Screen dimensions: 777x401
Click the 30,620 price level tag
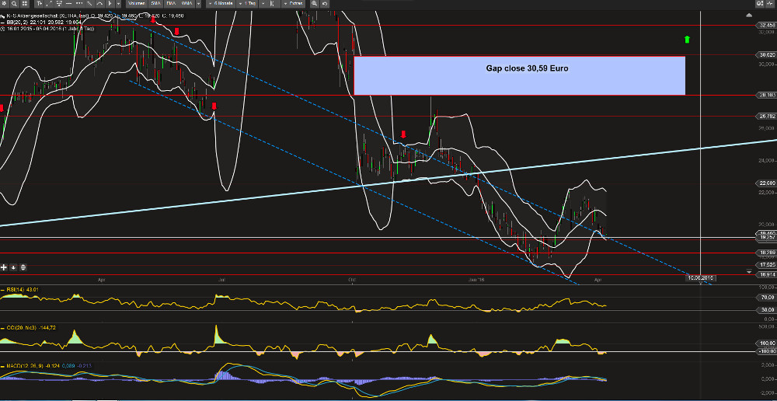767,54
